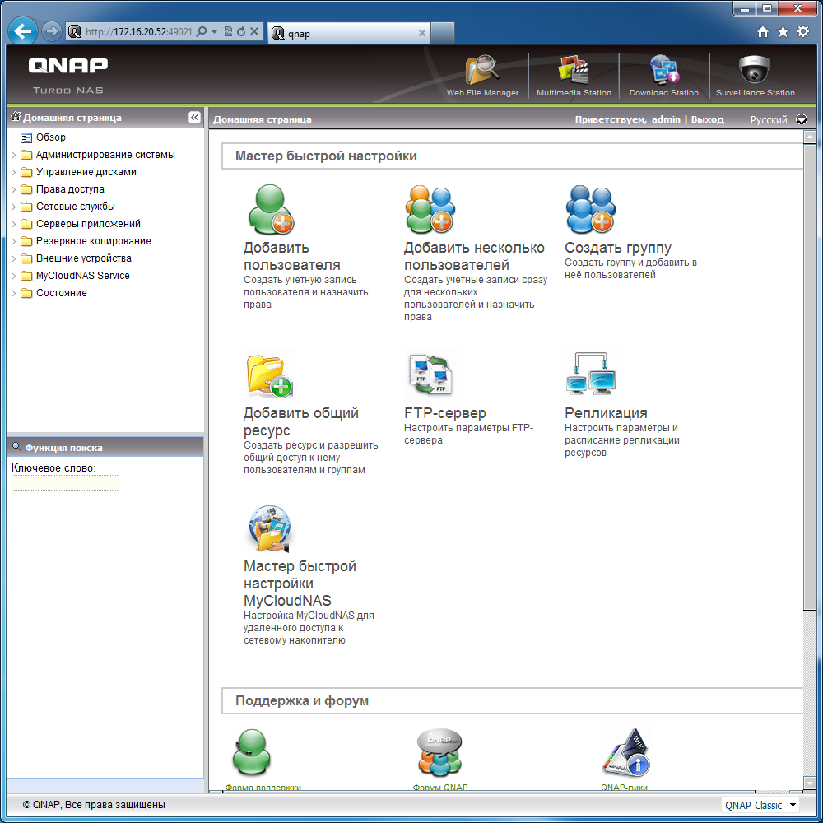Click the Ключевое слово search field
Image resolution: width=823 pixels, height=823 pixels.
point(65,482)
